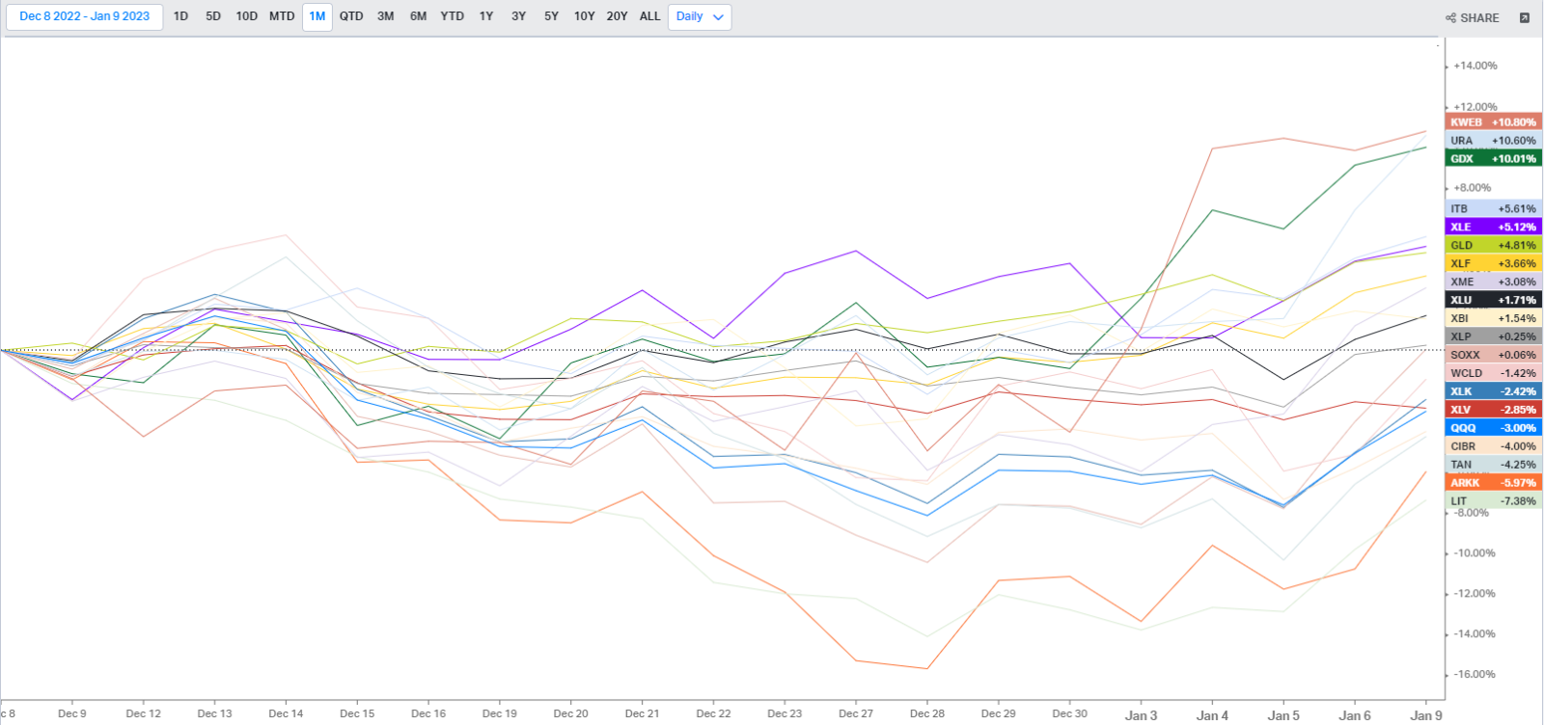Screen dimensions: 1544x725
Task: Click the black XLU legend label
Action: coord(1493,301)
